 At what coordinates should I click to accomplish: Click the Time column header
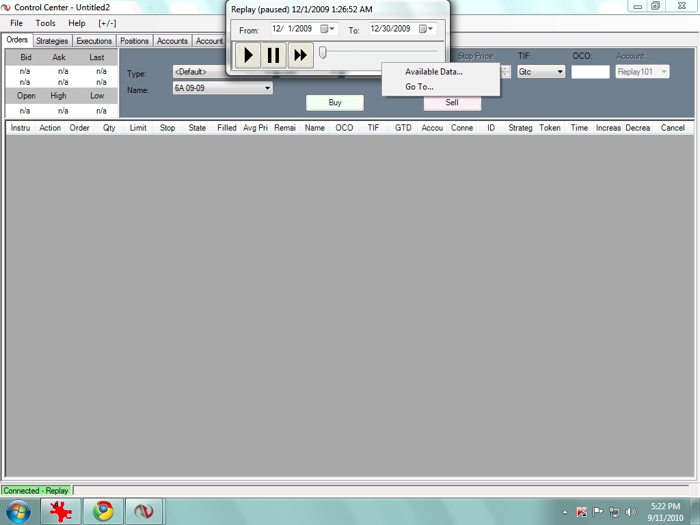580,128
